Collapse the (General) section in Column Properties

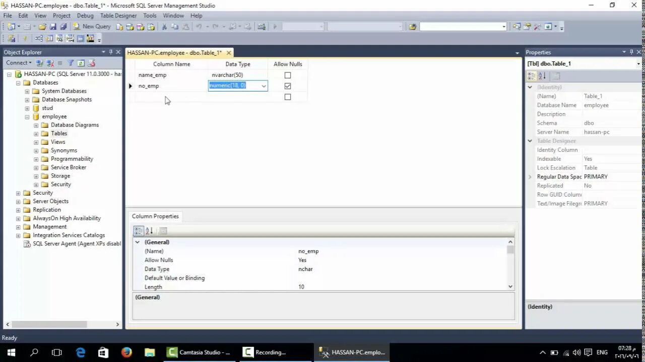click(x=137, y=242)
